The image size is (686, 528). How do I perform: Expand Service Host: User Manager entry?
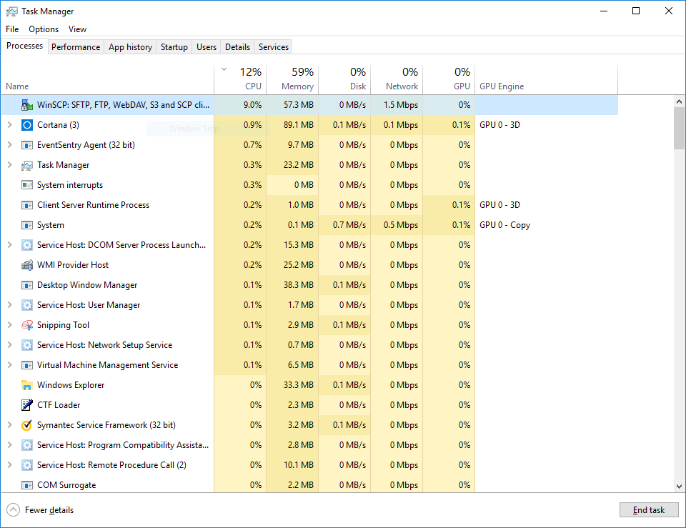pos(9,305)
